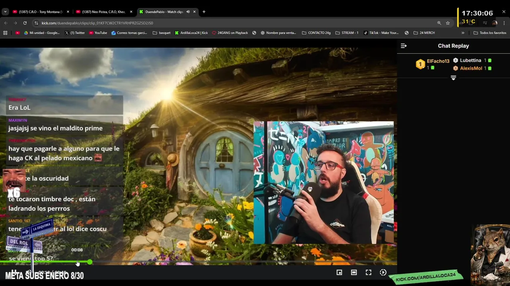Viewport: 510px width, 286px height.
Task: Open ArdillaLoca24 | Kick bookmark
Action: pos(191,33)
